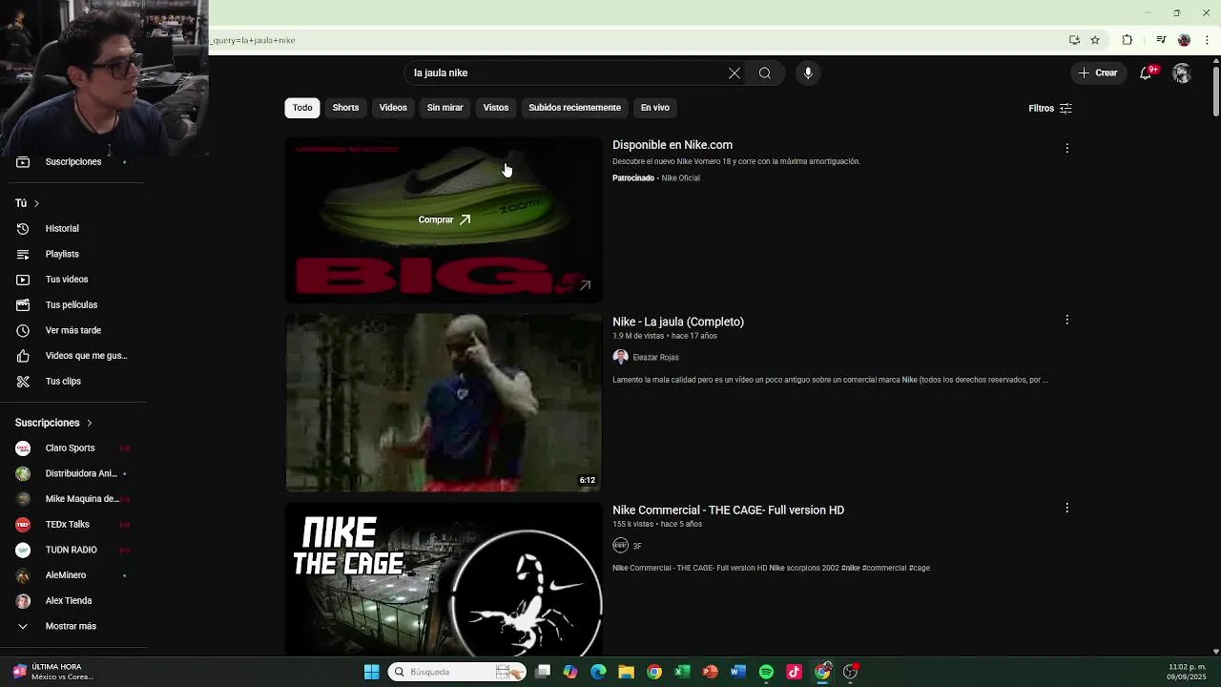Clear the search box with the X icon
This screenshot has width=1221, height=687.
tap(735, 73)
